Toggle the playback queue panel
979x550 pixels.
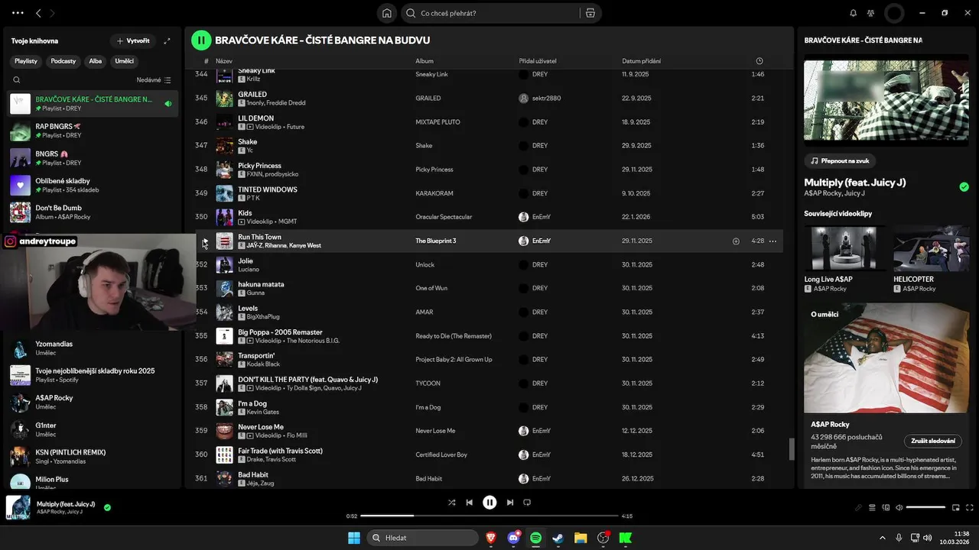pos(872,507)
